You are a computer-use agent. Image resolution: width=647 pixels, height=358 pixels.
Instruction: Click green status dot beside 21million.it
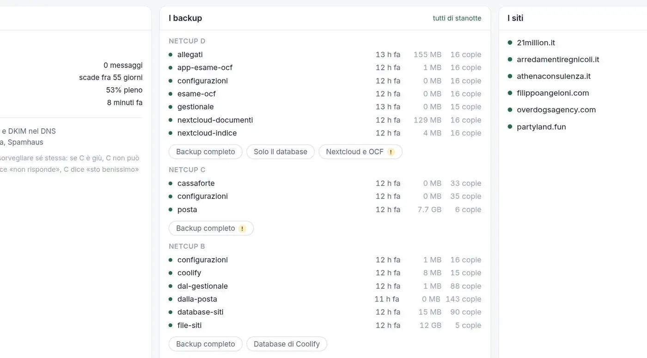510,42
